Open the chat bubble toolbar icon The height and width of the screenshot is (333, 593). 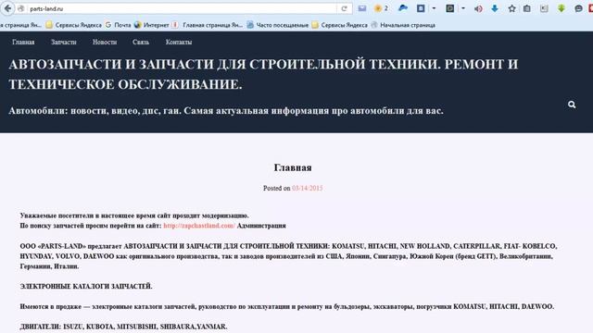[x=578, y=8]
